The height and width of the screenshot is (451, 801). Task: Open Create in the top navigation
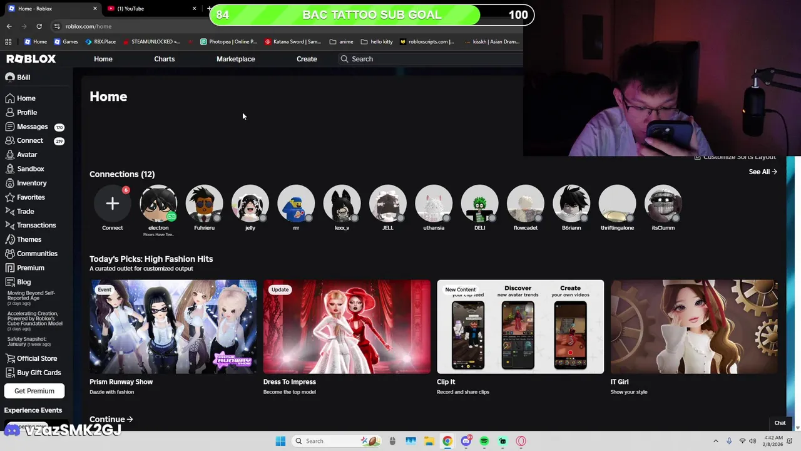pyautogui.click(x=307, y=59)
